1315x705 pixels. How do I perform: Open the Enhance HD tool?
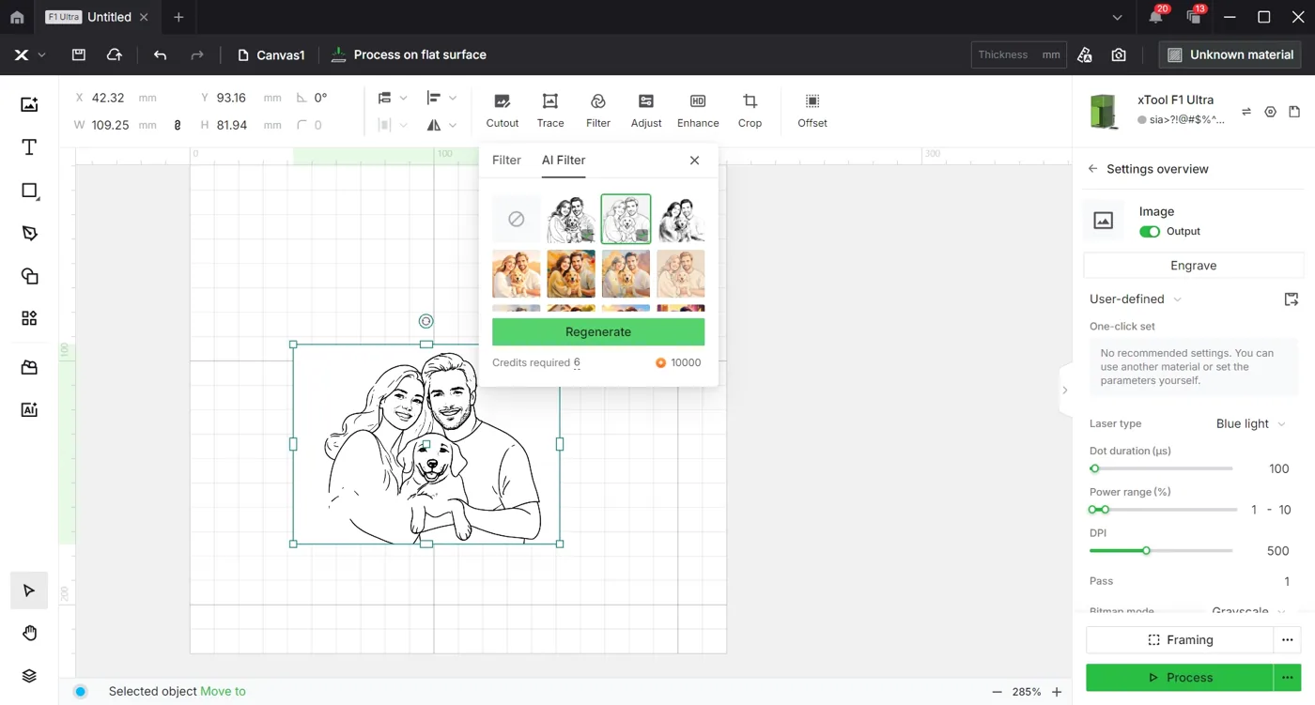pos(698,111)
